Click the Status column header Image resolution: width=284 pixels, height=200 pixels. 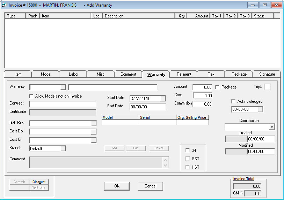coord(262,16)
